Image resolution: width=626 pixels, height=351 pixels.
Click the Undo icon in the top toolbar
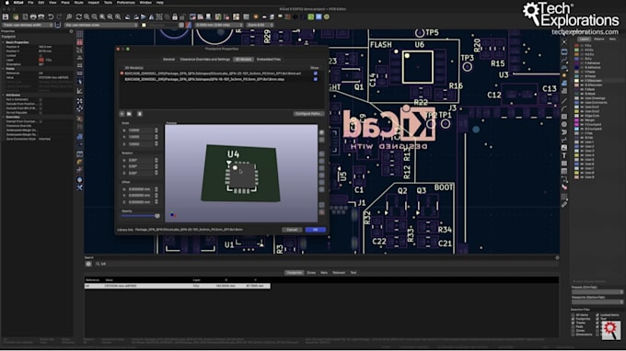point(51,17)
